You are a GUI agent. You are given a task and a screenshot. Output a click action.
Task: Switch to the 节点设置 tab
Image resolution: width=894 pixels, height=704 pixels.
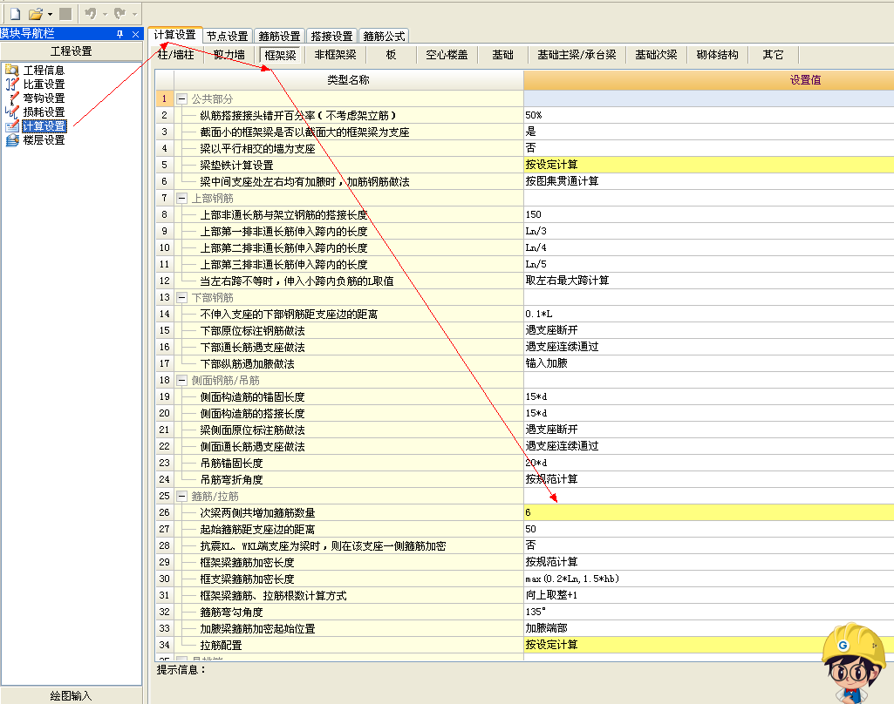[227, 36]
